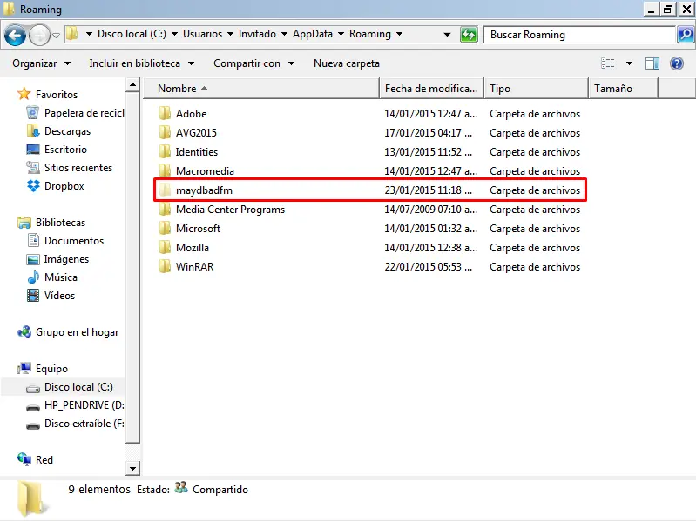Image resolution: width=696 pixels, height=521 pixels.
Task: Sort by Fecha de modificación column
Action: click(431, 88)
